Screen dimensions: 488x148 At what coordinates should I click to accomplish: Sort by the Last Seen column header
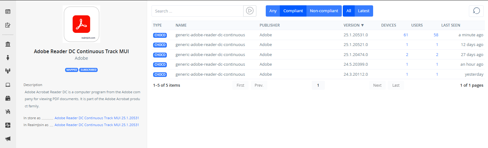tap(450, 25)
